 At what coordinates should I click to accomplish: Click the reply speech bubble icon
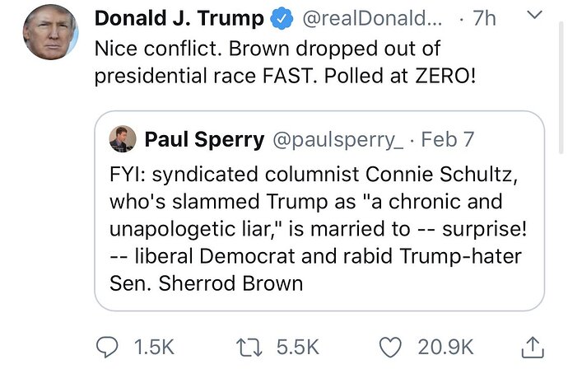point(107,347)
